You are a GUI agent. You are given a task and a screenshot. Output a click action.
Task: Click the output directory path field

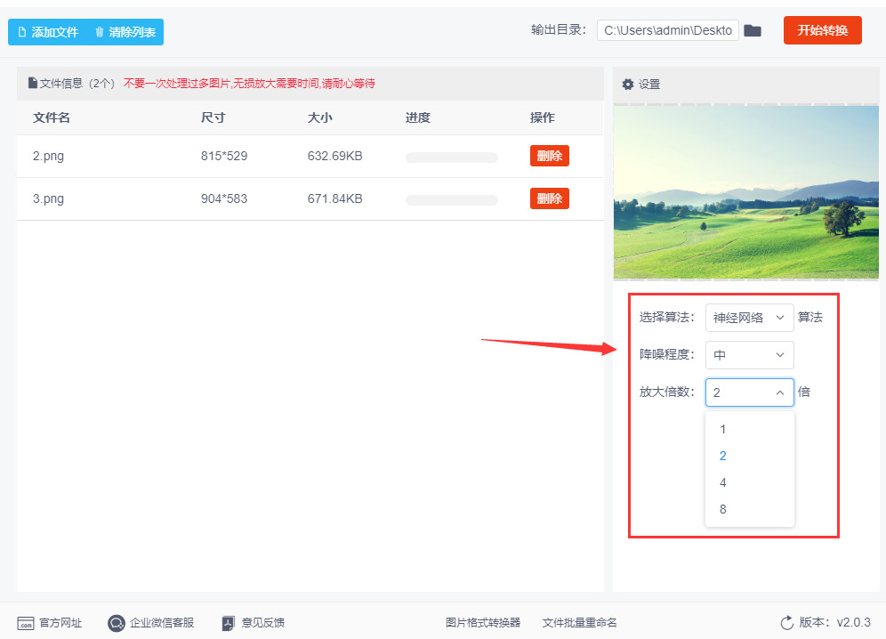(667, 30)
